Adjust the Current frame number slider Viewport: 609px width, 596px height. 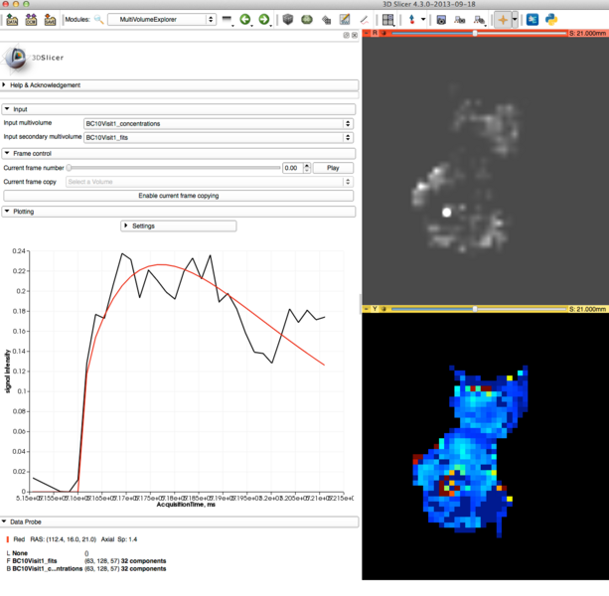[x=174, y=168]
